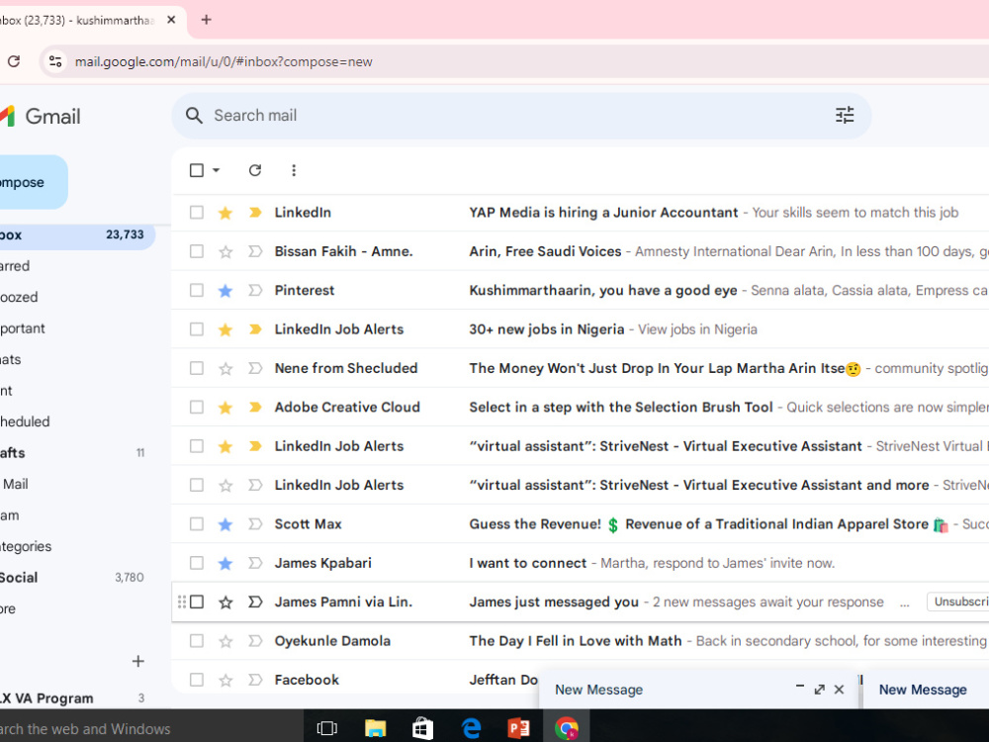Open Task View on the taskbar
This screenshot has height=742, width=989.
tap(326, 728)
